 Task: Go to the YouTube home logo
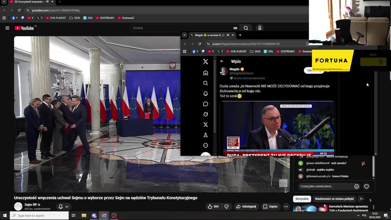[24, 28]
